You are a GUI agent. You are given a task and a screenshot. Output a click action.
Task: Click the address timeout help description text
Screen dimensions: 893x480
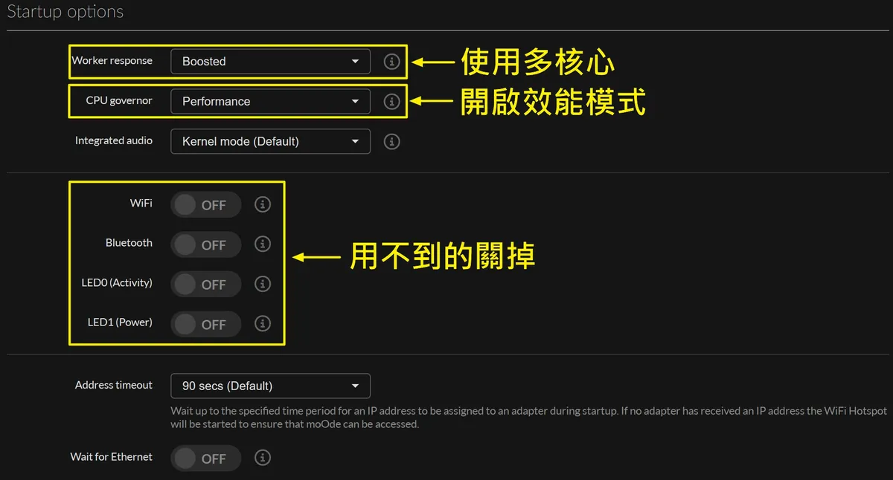tap(528, 418)
